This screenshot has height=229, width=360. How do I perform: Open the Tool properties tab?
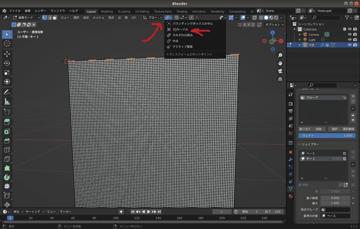coord(291,94)
